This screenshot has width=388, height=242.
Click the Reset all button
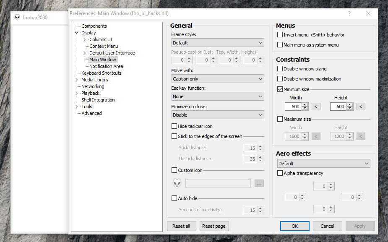click(x=181, y=226)
